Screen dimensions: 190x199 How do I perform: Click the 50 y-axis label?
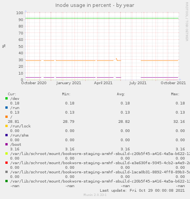(x=21, y=46)
